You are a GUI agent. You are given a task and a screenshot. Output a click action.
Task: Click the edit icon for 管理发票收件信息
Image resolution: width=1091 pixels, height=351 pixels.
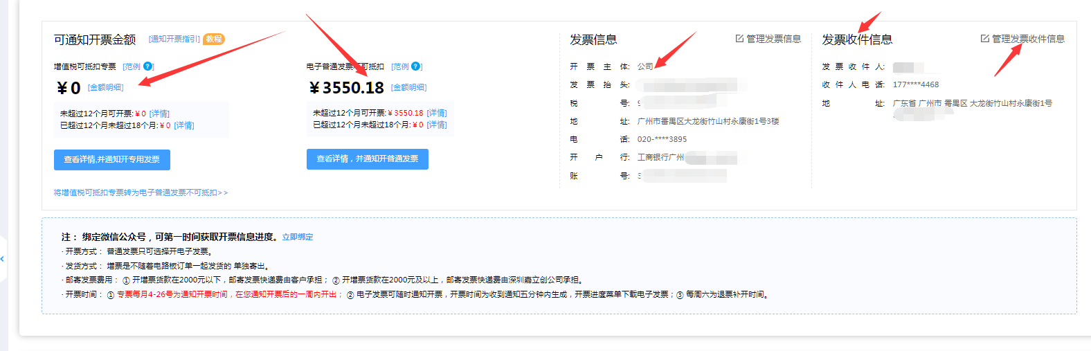pyautogui.click(x=984, y=39)
